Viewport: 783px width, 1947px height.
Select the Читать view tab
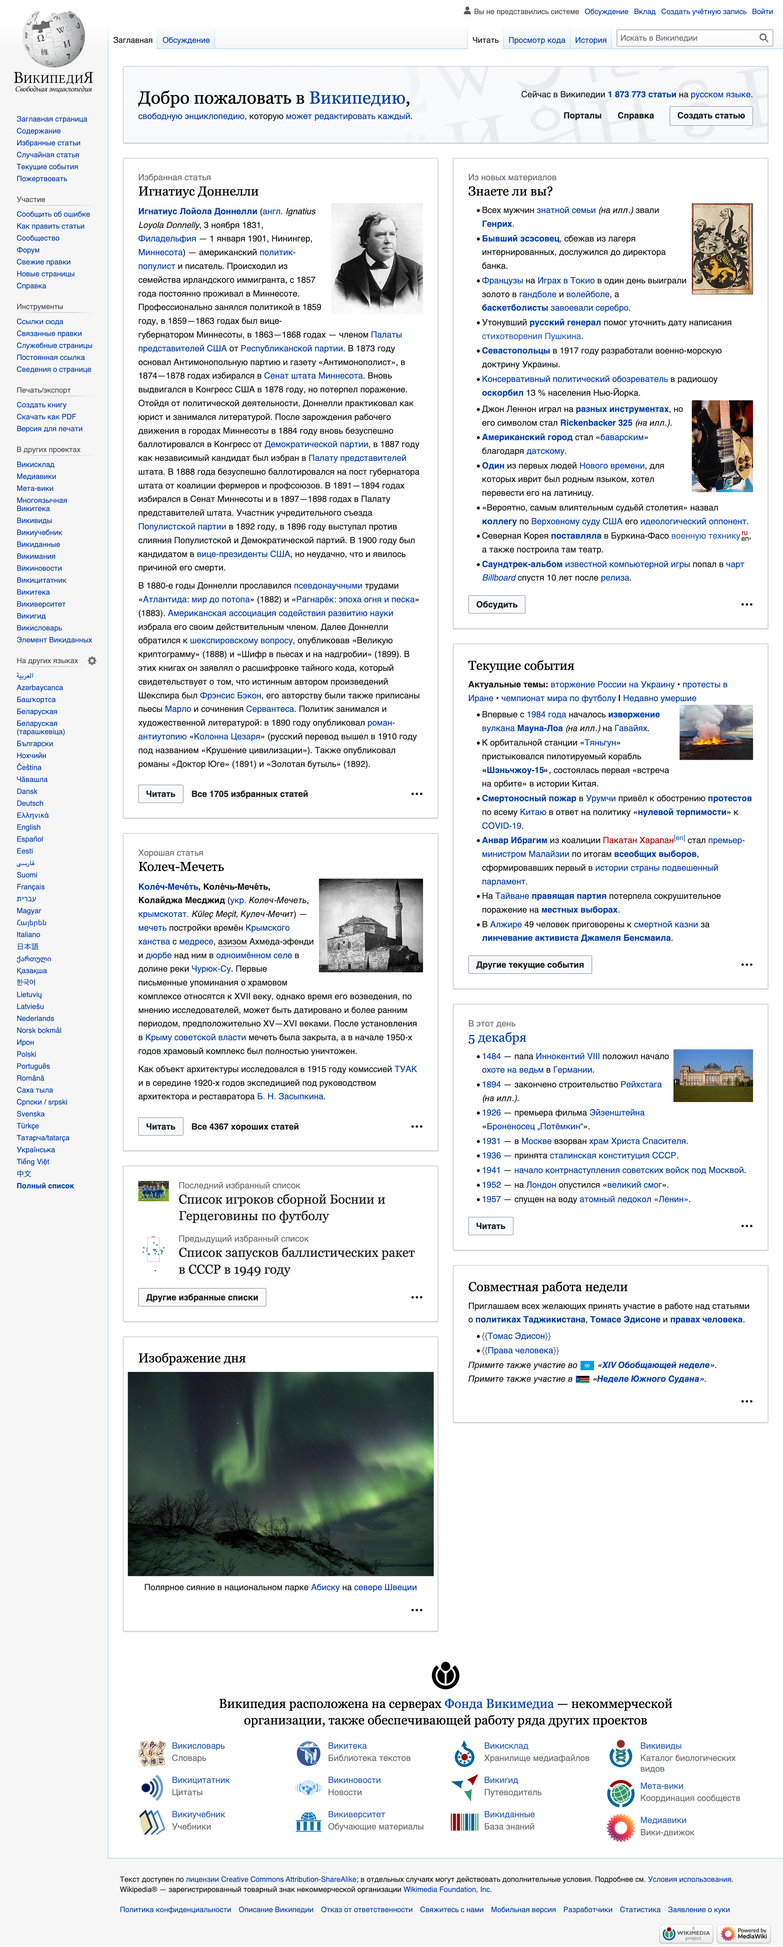pos(485,40)
